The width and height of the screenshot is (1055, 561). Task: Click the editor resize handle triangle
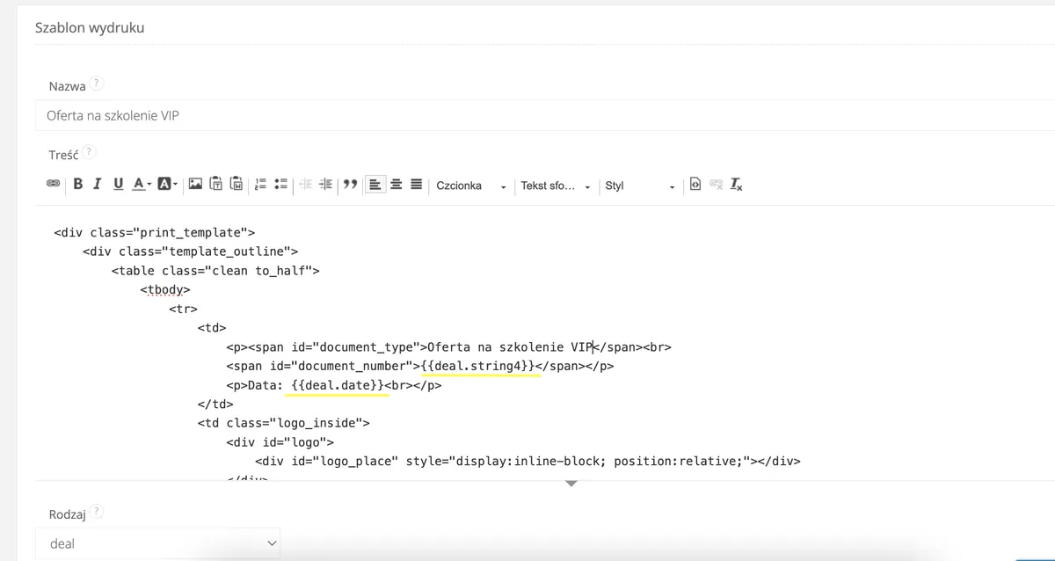tap(571, 484)
